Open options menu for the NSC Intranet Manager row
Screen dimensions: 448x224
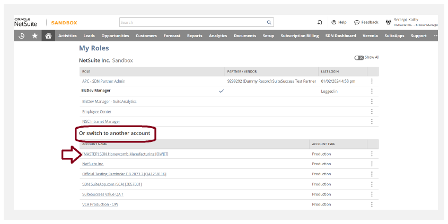coord(372,122)
